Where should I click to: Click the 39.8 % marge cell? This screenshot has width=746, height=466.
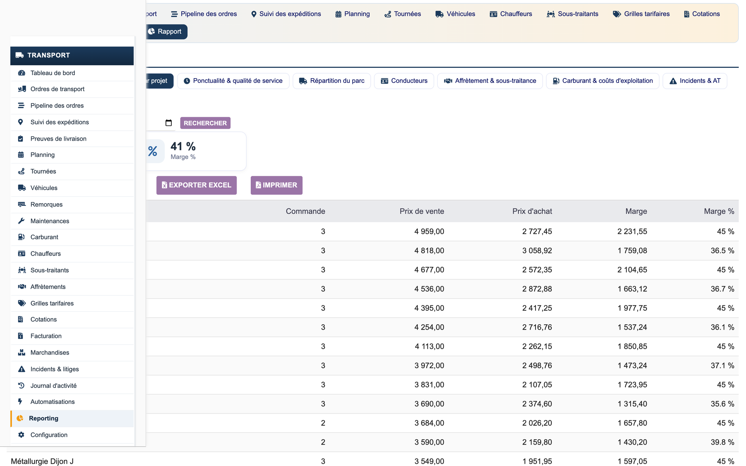722,442
